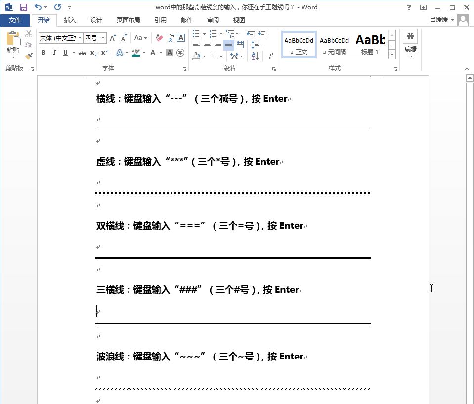Justify the paragraph text
The image size is (474, 404).
pyautogui.click(x=229, y=45)
